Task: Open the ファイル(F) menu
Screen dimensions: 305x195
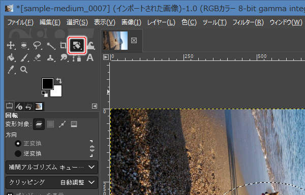Action: 20,23
